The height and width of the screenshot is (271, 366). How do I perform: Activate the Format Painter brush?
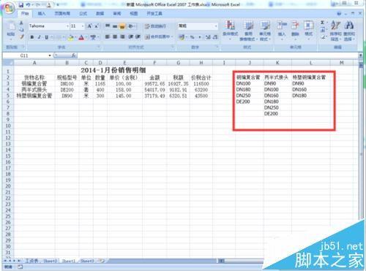point(21,37)
